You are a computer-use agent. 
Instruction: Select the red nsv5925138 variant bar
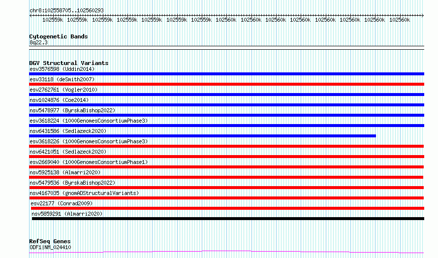[226, 177]
